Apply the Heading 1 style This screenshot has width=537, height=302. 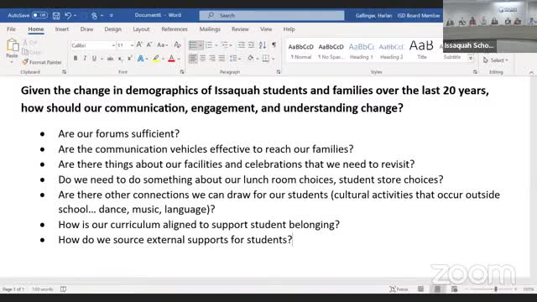(x=362, y=51)
